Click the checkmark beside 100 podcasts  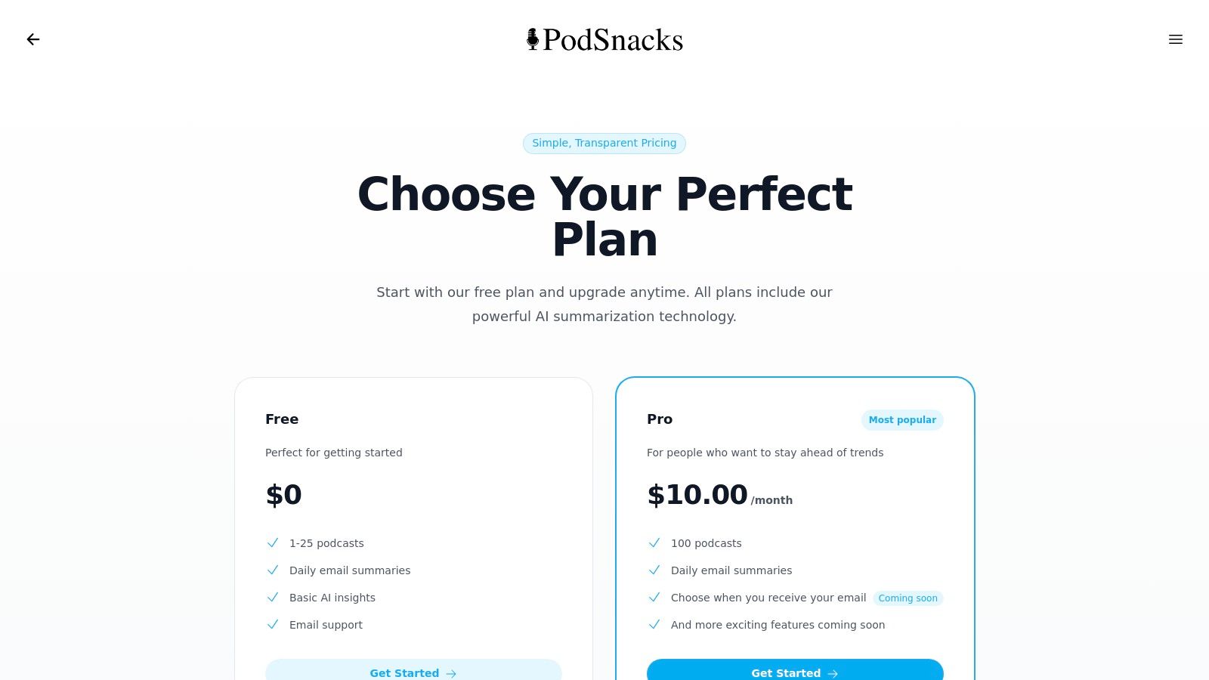[654, 542]
